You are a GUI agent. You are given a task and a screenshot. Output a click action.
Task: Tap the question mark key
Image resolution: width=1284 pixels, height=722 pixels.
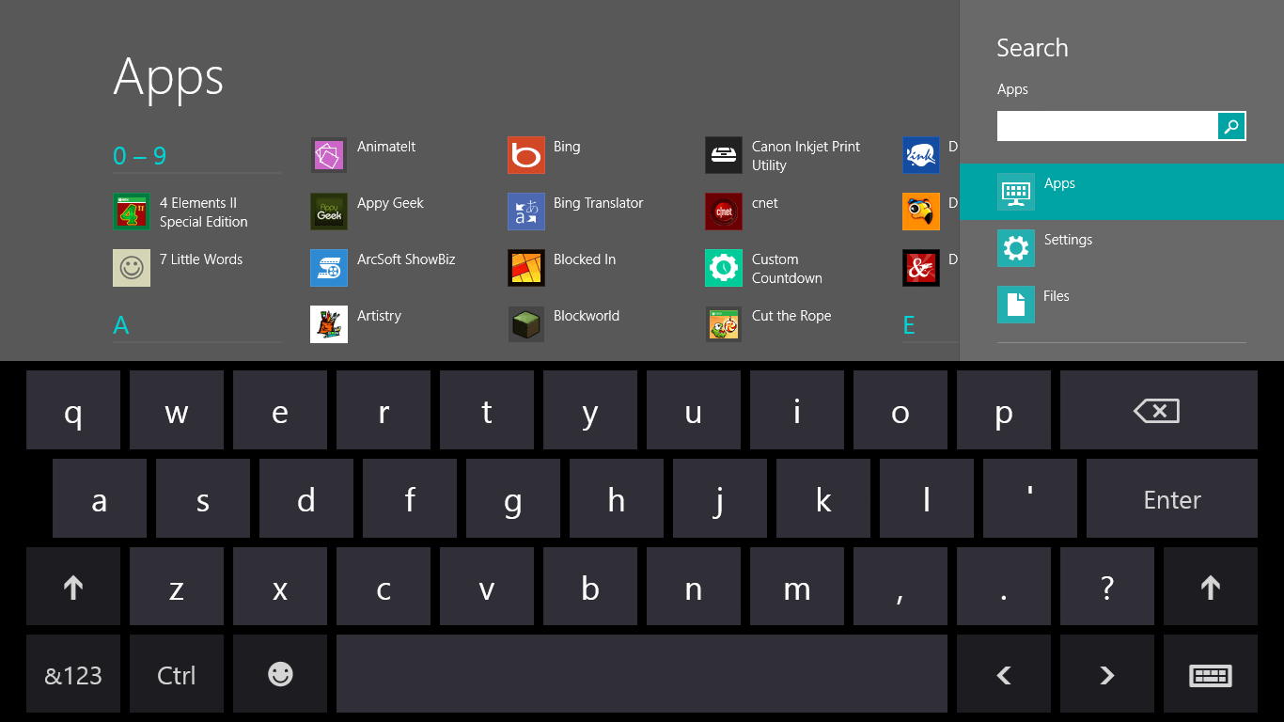[1107, 587]
